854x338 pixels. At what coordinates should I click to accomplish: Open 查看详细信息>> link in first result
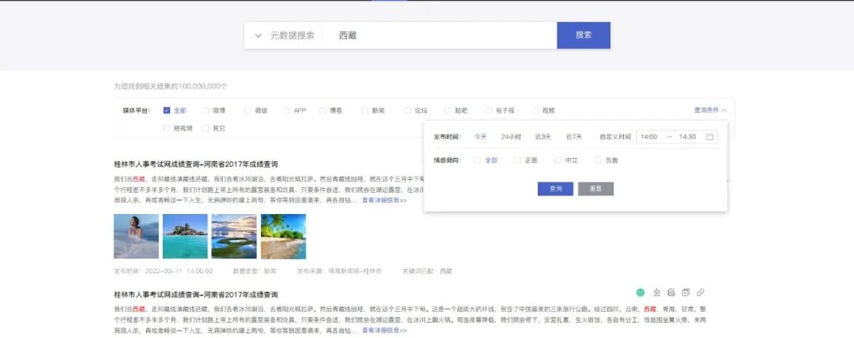pos(384,201)
